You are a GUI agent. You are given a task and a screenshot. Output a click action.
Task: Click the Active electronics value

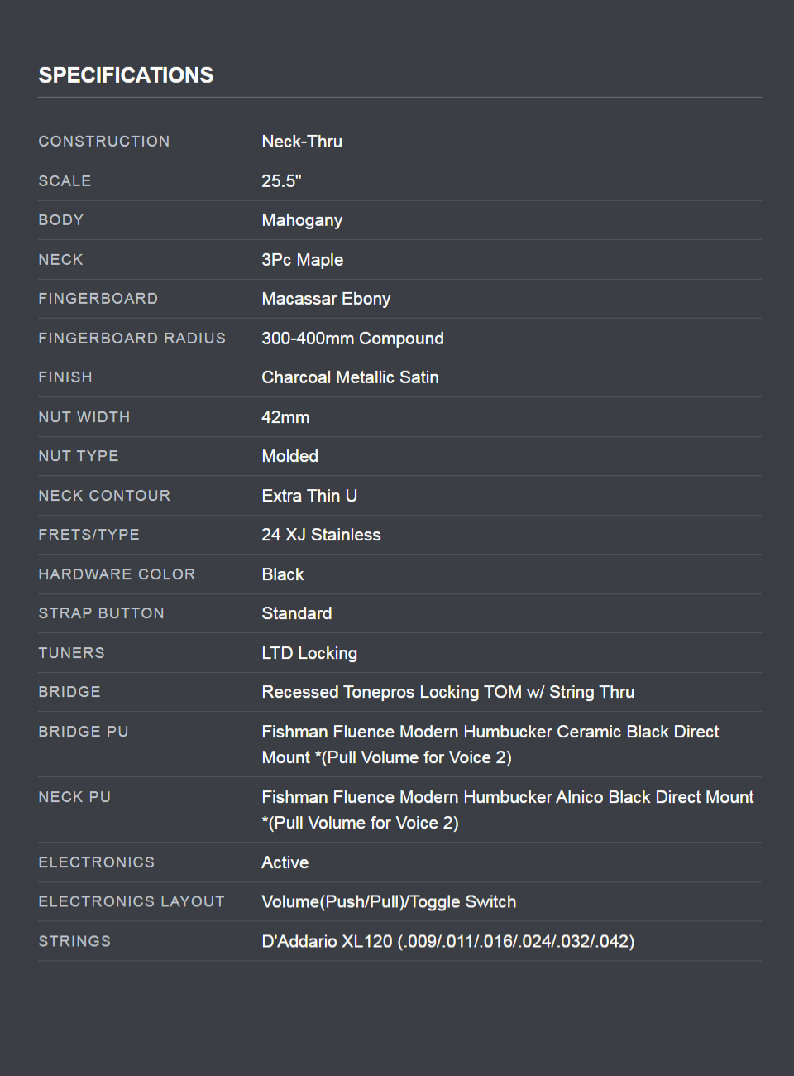click(x=285, y=862)
